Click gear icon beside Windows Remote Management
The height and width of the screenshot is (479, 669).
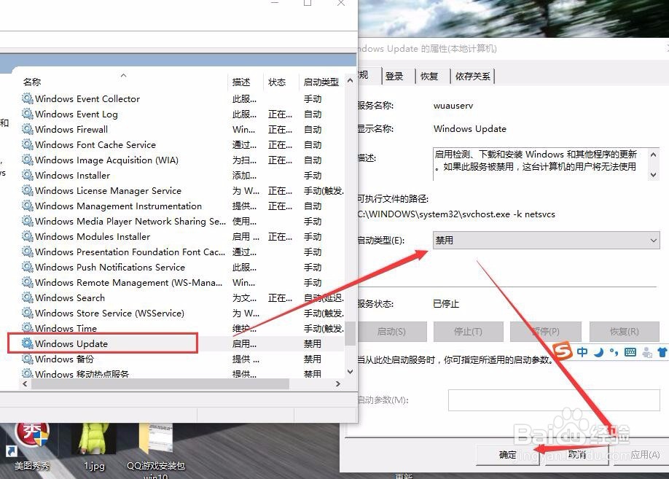[x=28, y=282]
